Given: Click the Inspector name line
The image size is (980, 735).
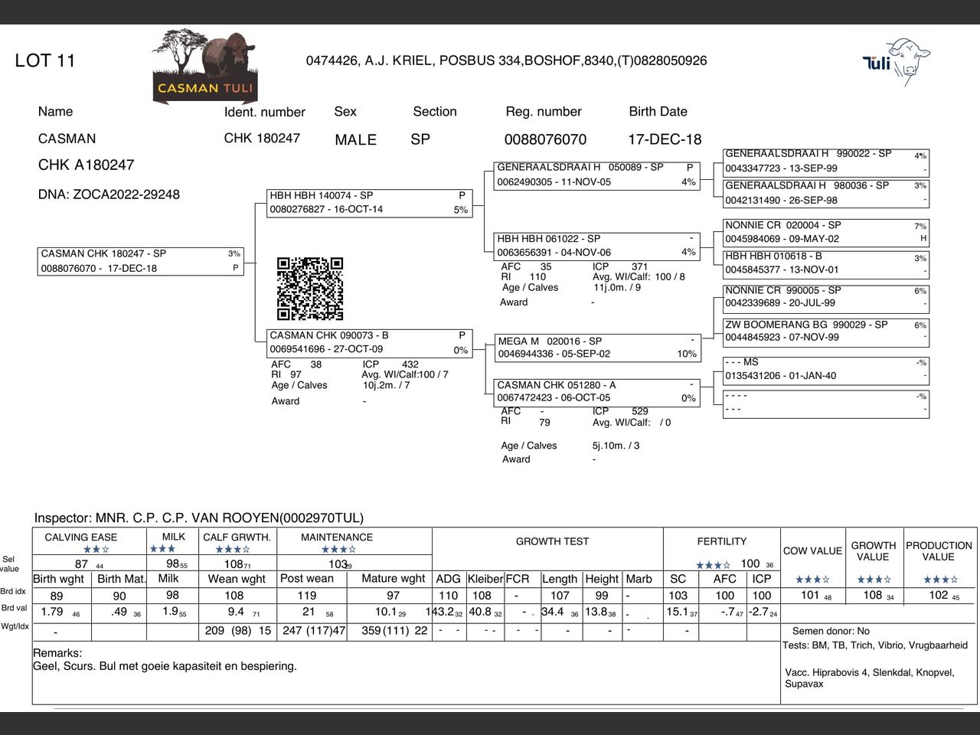Looking at the screenshot, I should click(199, 518).
